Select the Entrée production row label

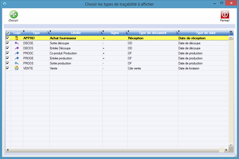pos(61,58)
